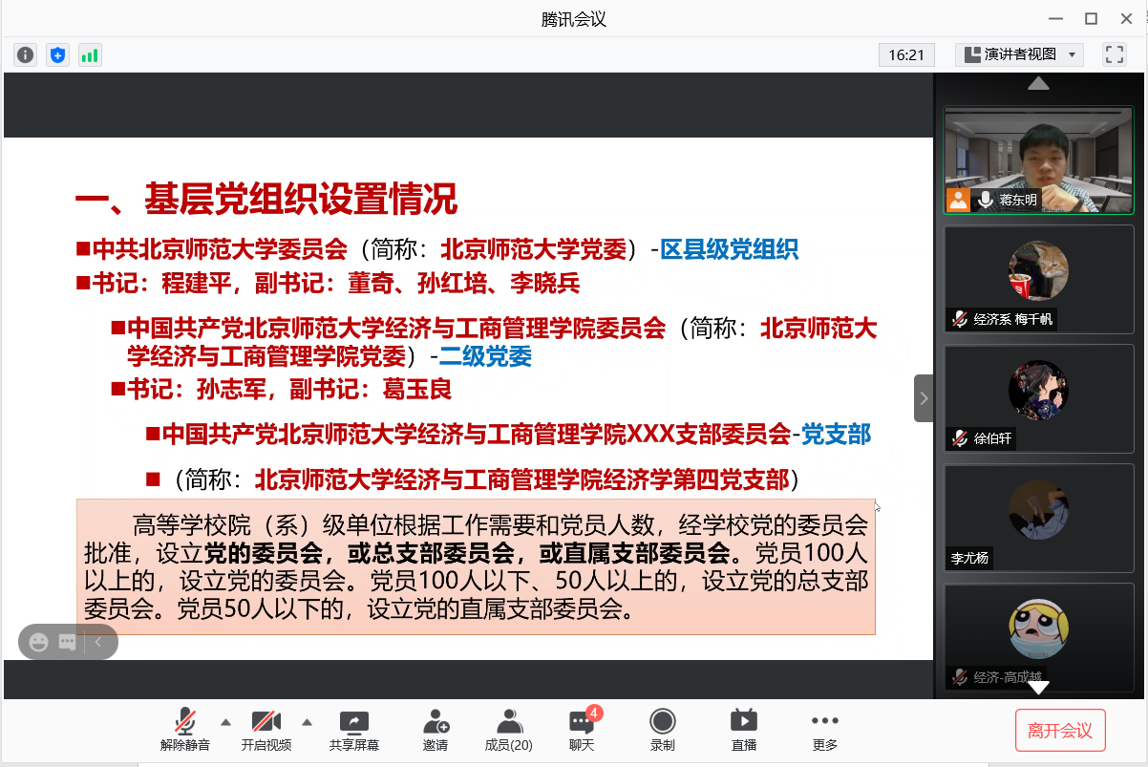Start Share Screen (共享屏幕)
This screenshot has width=1148, height=767.
coord(354,731)
